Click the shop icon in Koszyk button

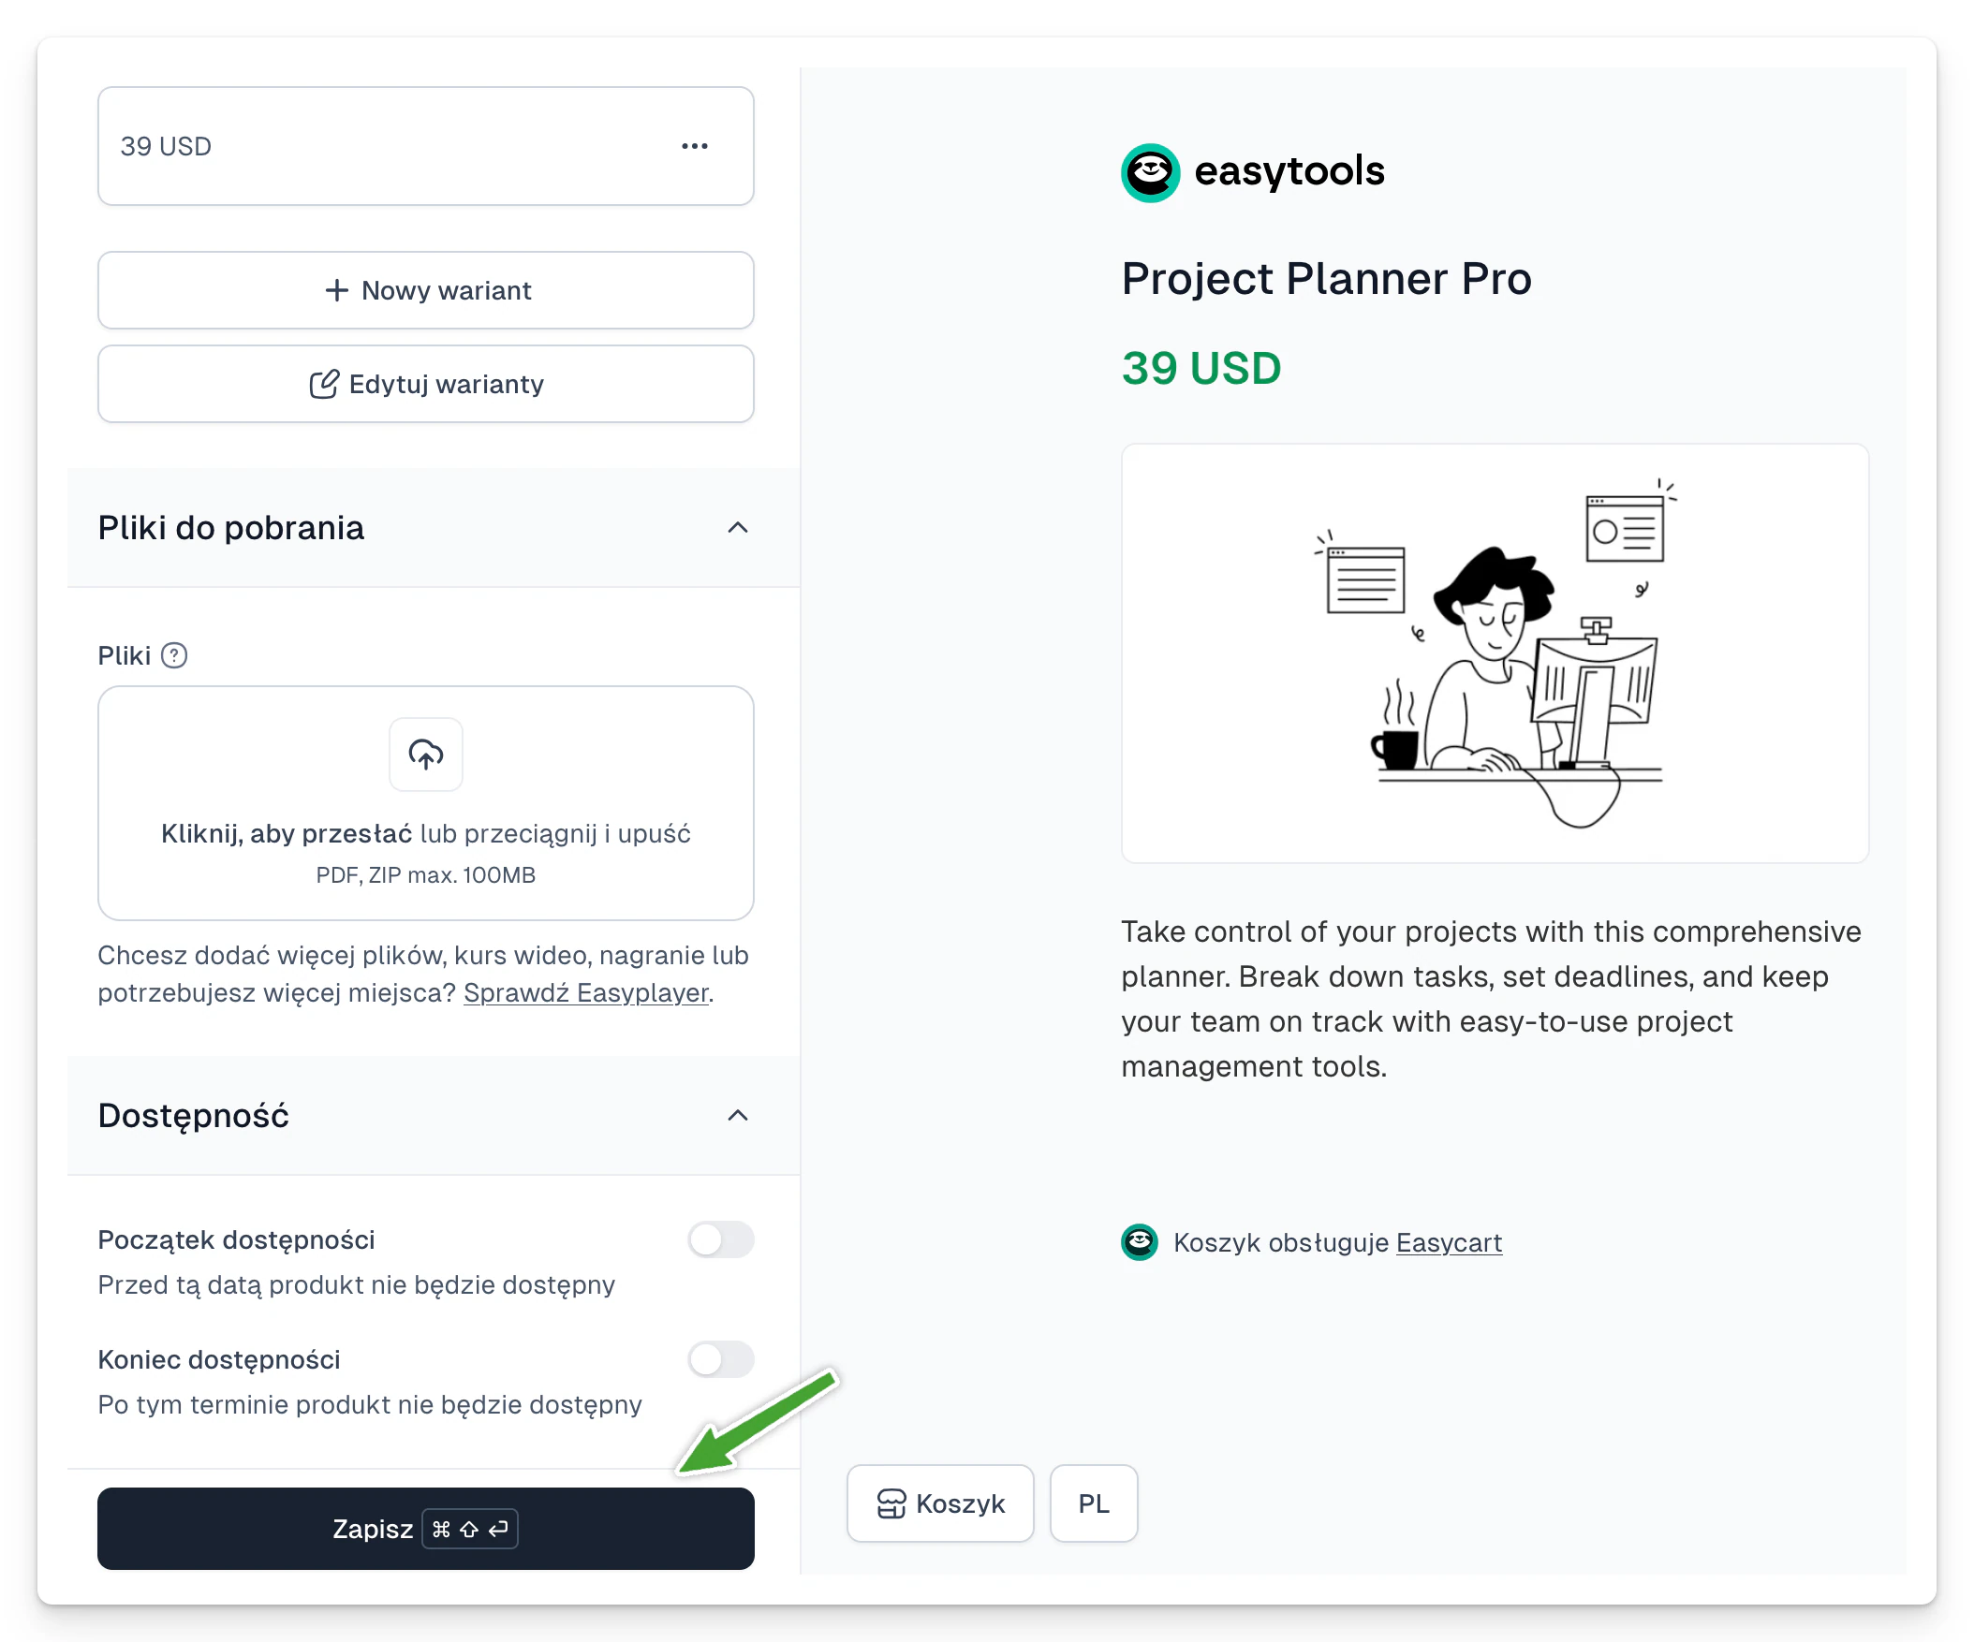point(891,1503)
